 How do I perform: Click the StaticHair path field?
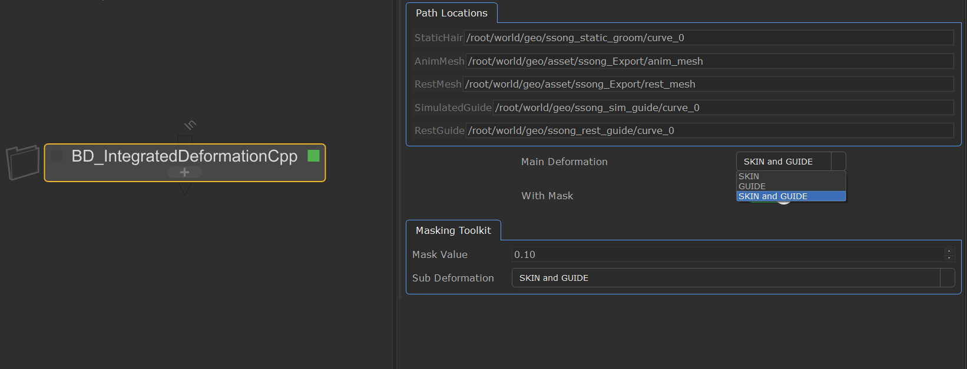pos(709,38)
